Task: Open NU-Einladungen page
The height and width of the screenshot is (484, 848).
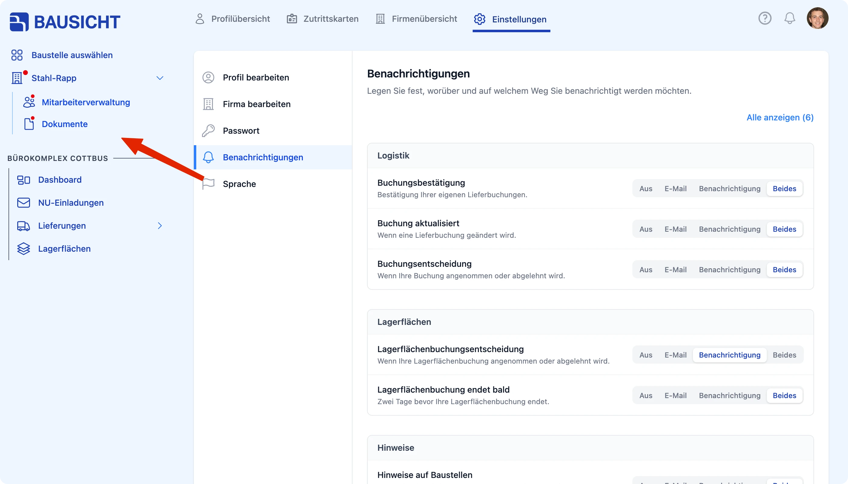Action: tap(71, 203)
